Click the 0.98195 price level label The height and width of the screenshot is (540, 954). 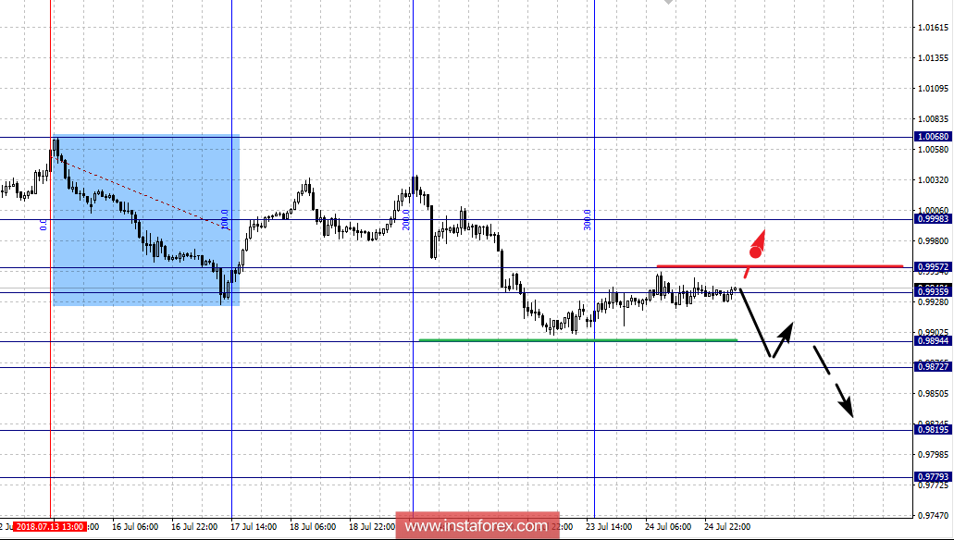(x=933, y=429)
